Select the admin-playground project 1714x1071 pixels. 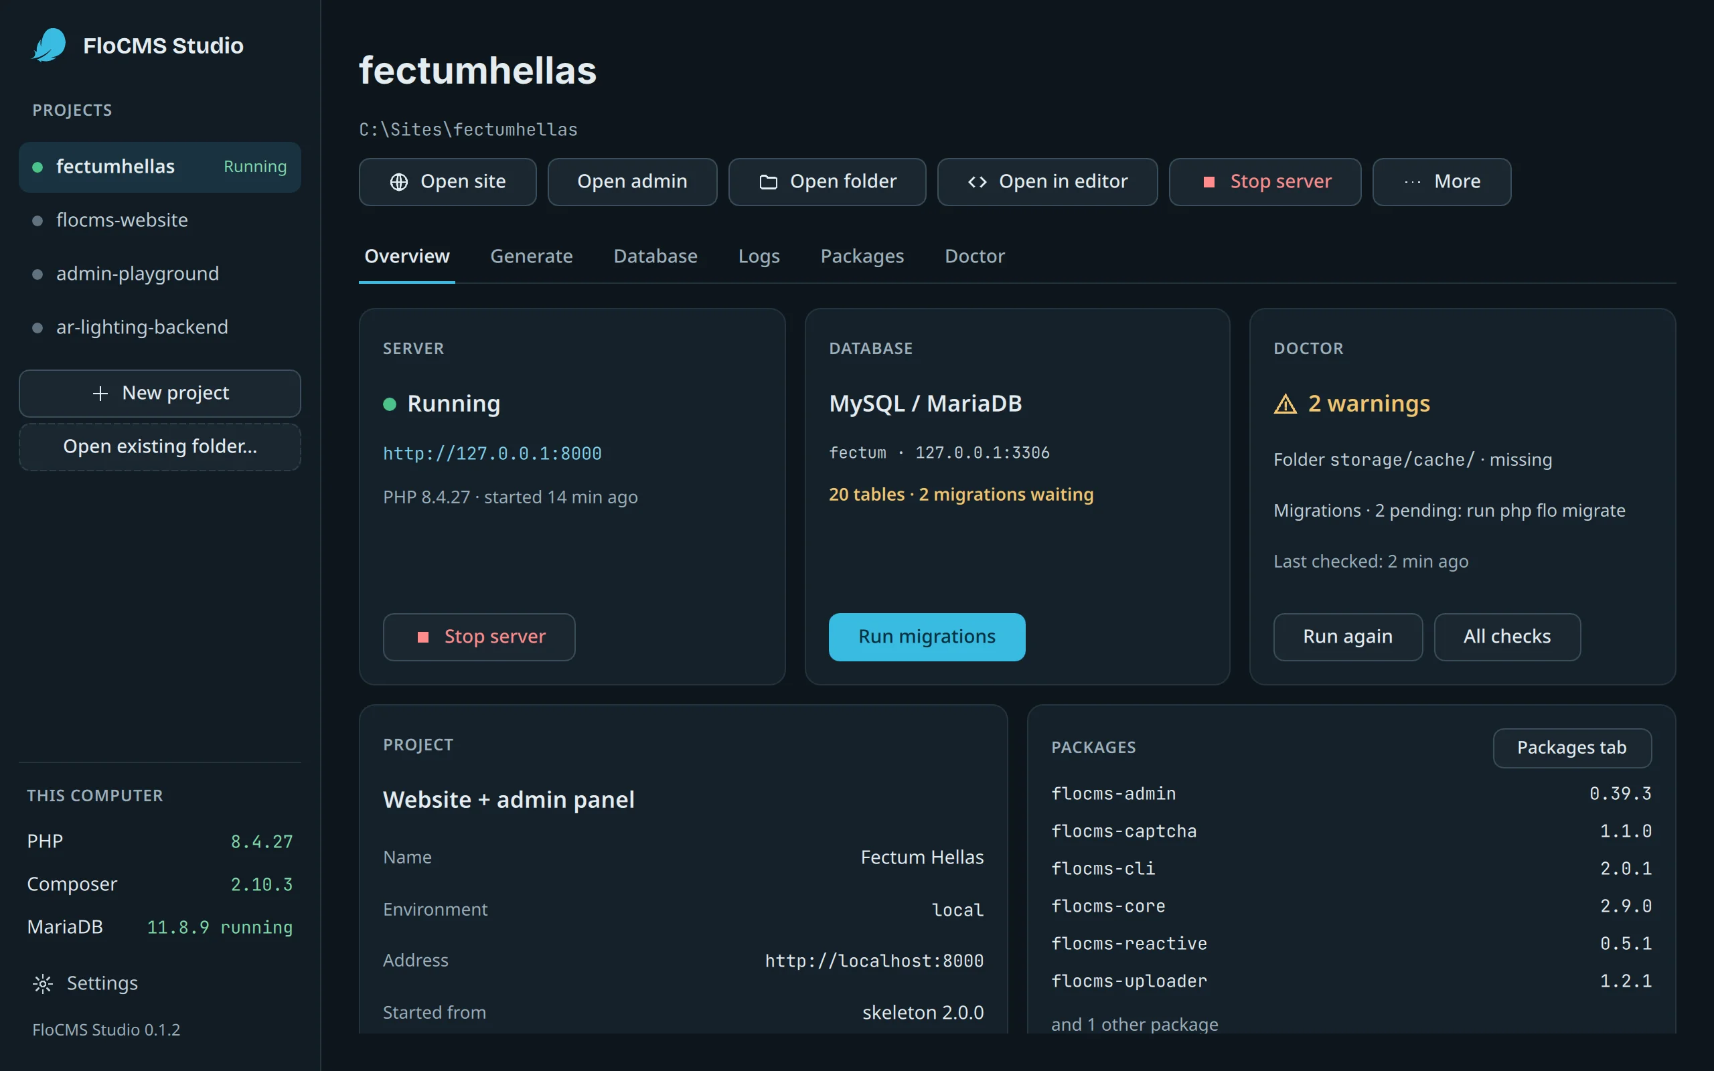(x=160, y=274)
